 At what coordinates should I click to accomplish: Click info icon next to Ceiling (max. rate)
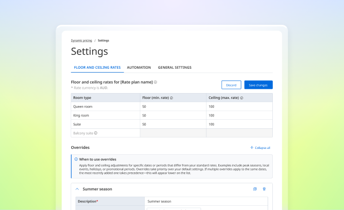point(242,98)
